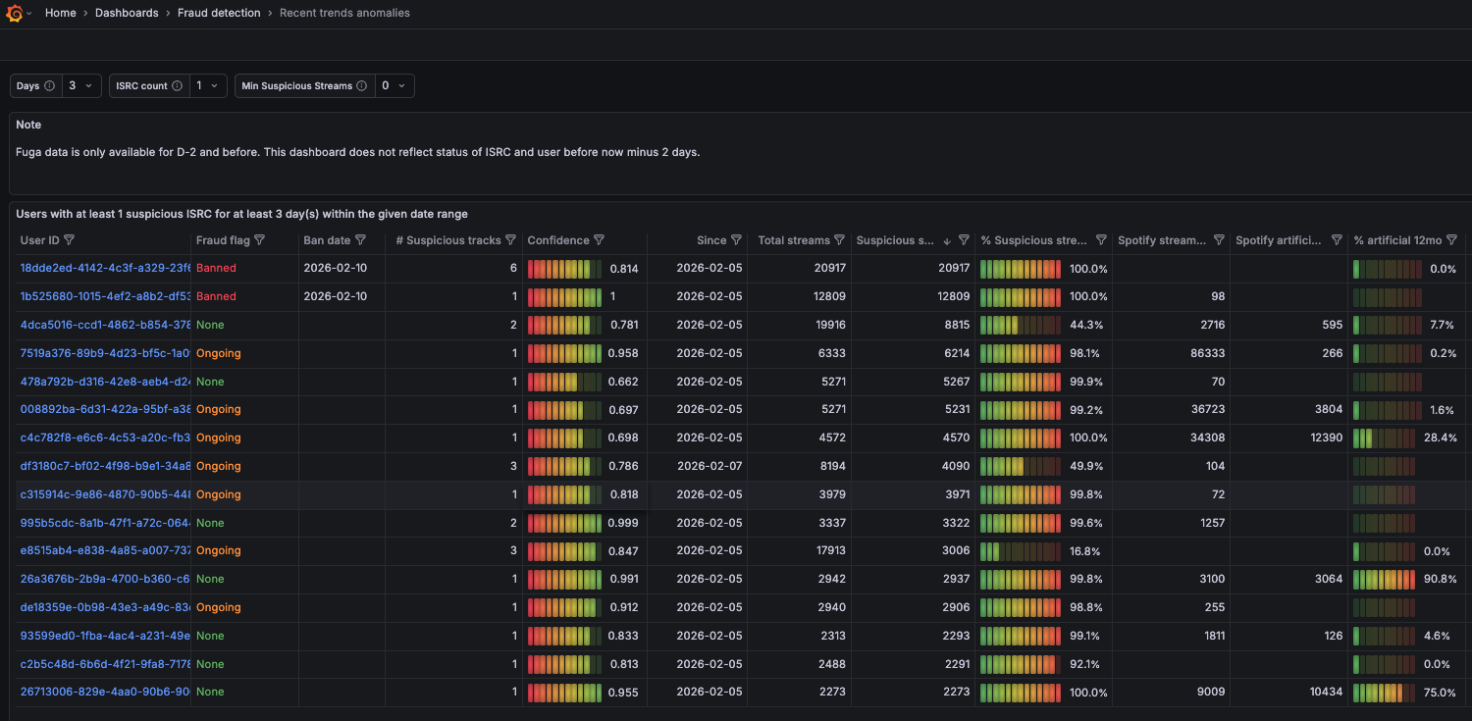This screenshot has height=721, width=1472.
Task: Click the Note panel title
Action: click(28, 125)
